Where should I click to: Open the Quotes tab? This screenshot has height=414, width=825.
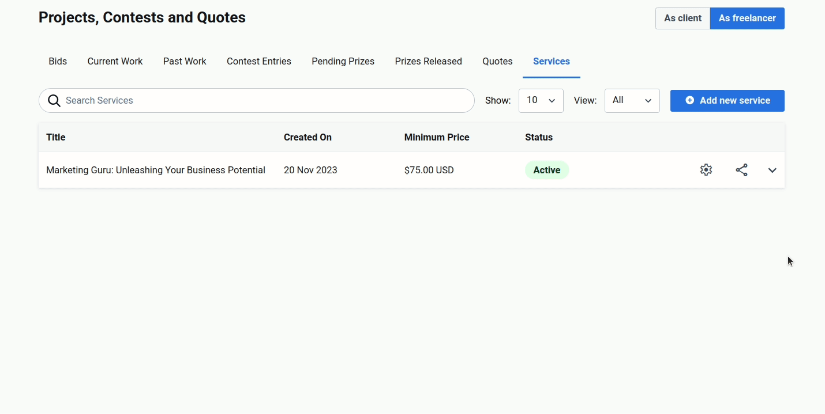pyautogui.click(x=497, y=62)
